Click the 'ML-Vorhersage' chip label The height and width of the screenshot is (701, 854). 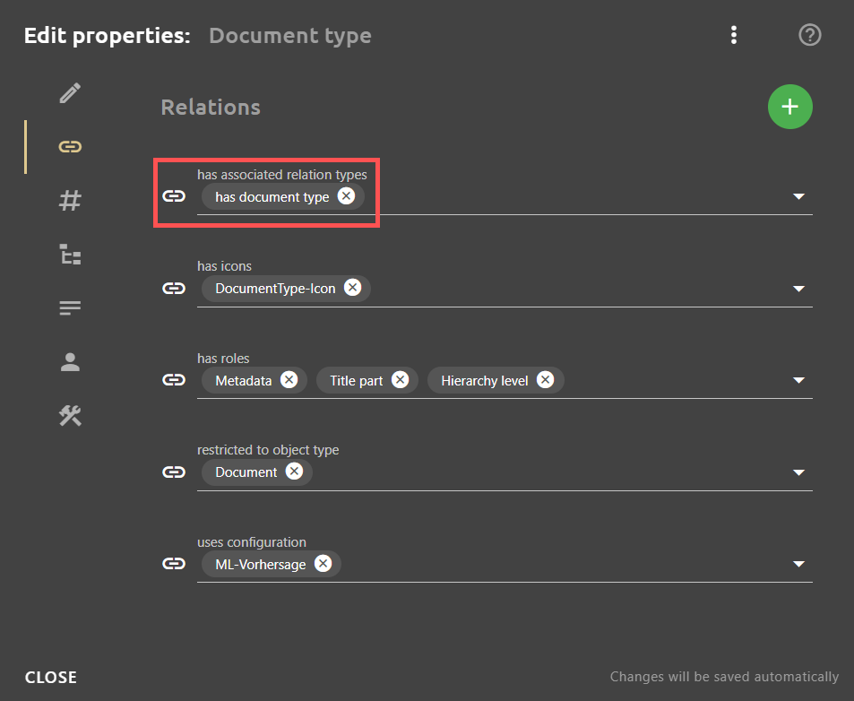[261, 564]
